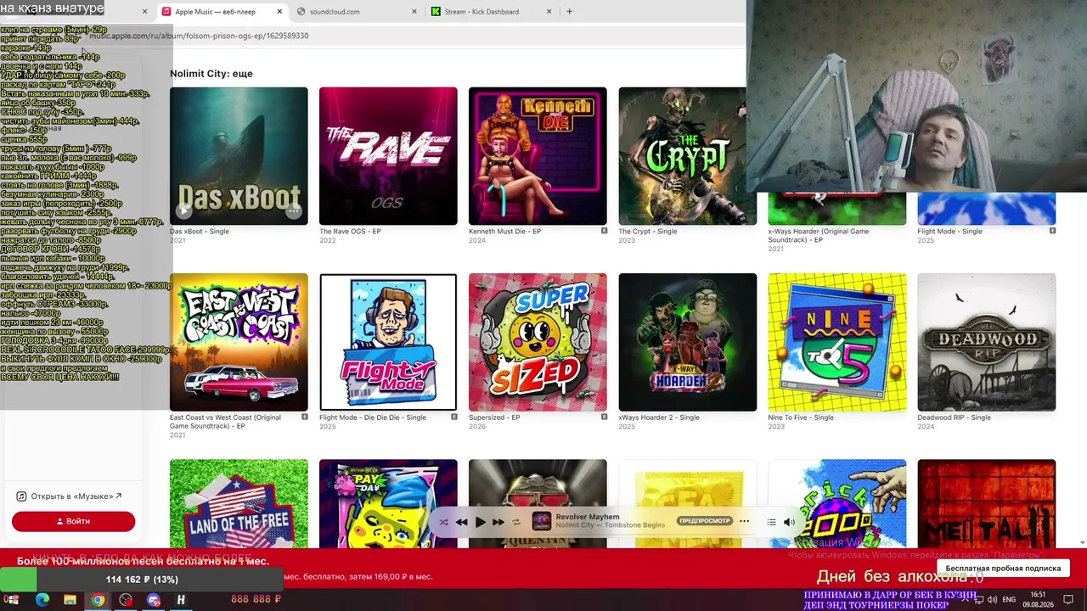This screenshot has width=1087, height=611.
Task: Skip to next track in player
Action: 498,522
